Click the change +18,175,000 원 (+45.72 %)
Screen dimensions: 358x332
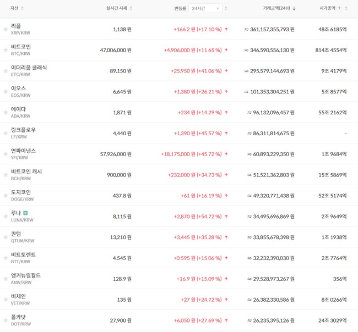pyautogui.click(x=191, y=154)
